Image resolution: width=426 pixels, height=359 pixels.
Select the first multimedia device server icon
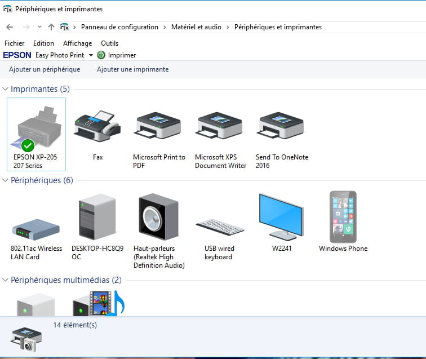[35, 304]
